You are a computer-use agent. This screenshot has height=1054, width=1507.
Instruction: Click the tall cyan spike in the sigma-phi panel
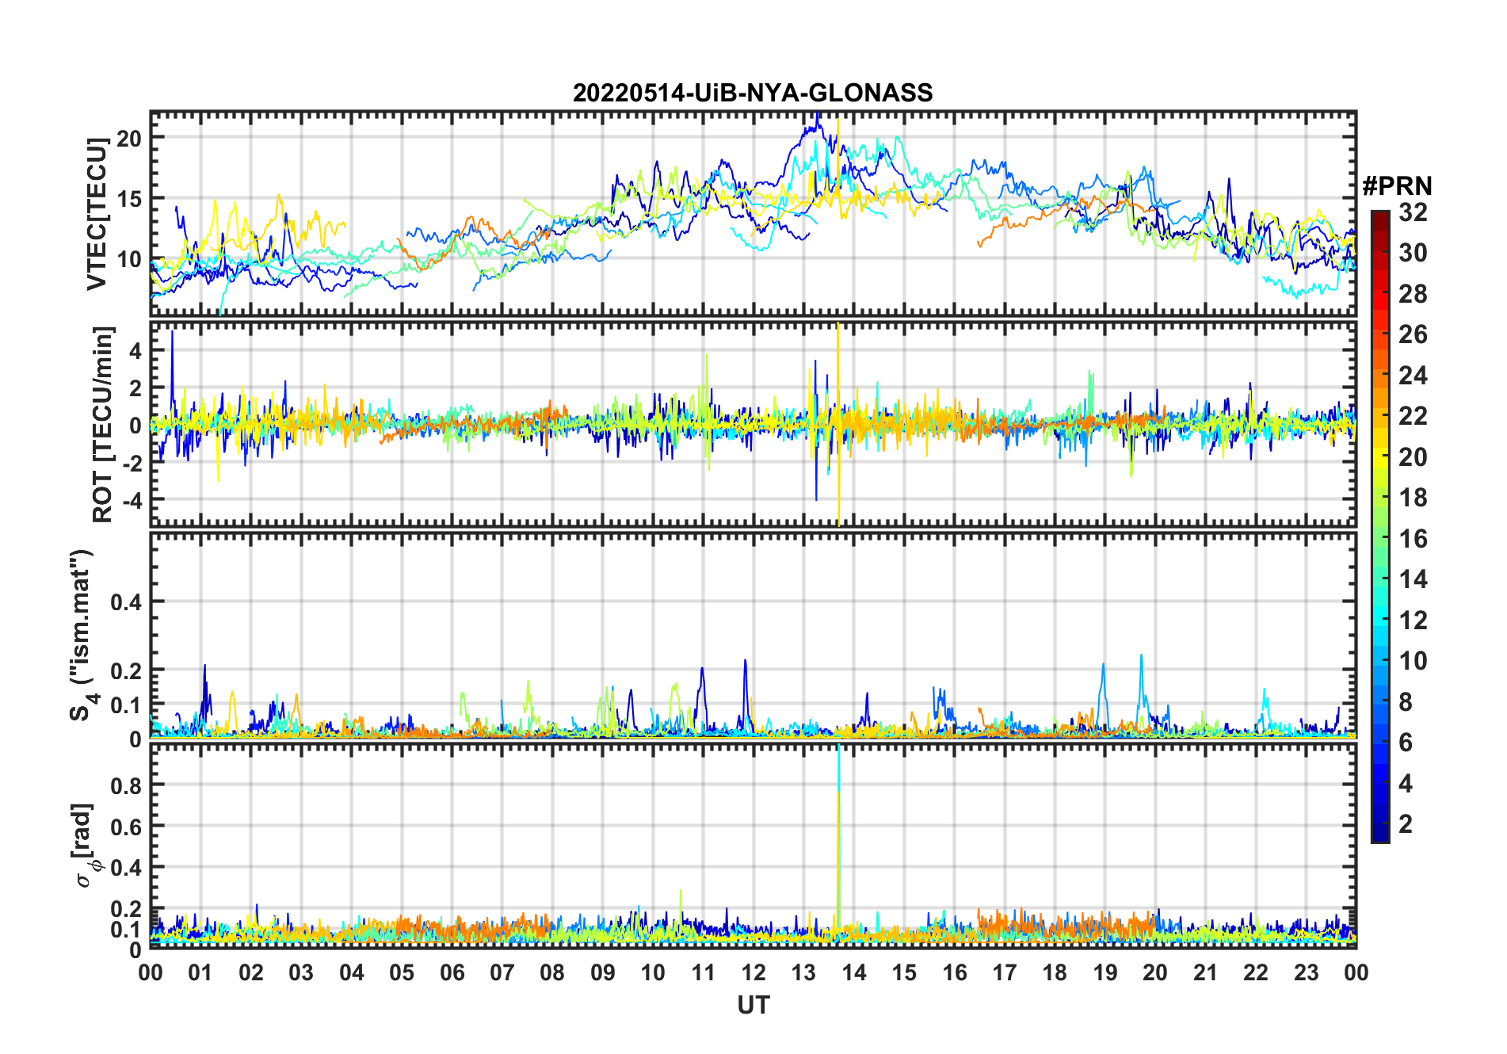tap(838, 761)
